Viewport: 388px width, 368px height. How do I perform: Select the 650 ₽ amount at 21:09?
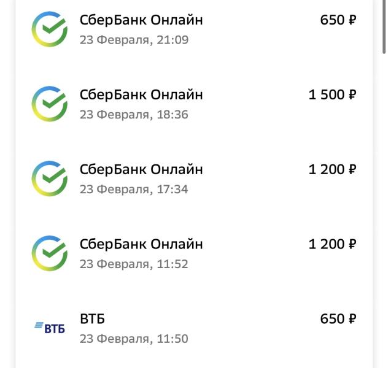coord(338,20)
